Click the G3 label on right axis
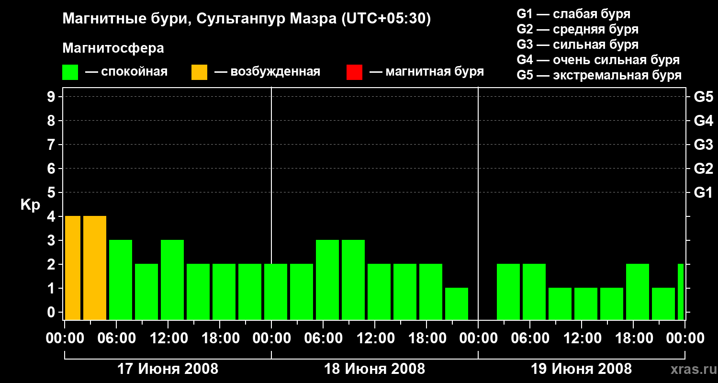 (x=704, y=145)
